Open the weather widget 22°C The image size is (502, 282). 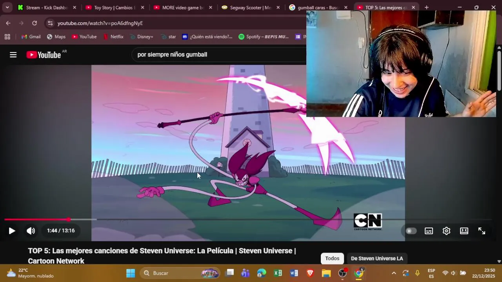[30, 273]
